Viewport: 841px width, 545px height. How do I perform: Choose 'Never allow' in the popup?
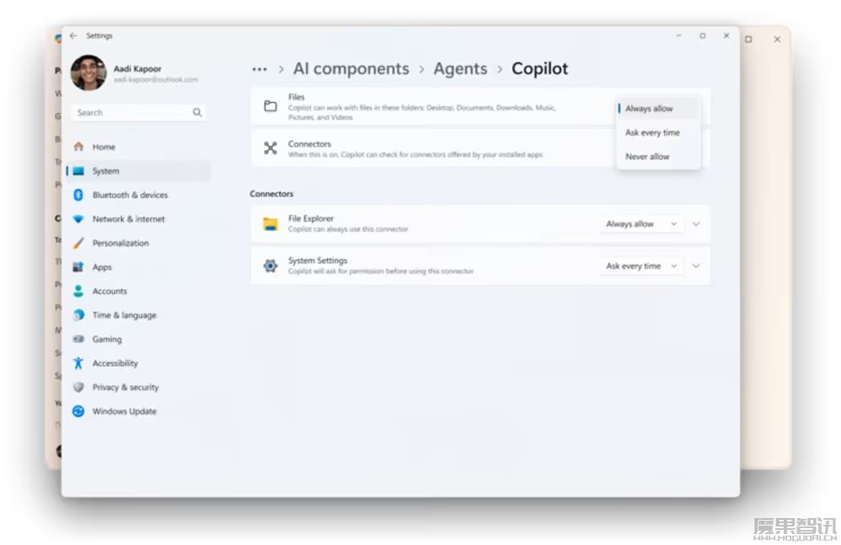(648, 157)
